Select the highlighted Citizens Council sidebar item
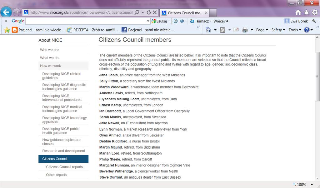Viewport: 320px width, 188px height. pos(63,159)
